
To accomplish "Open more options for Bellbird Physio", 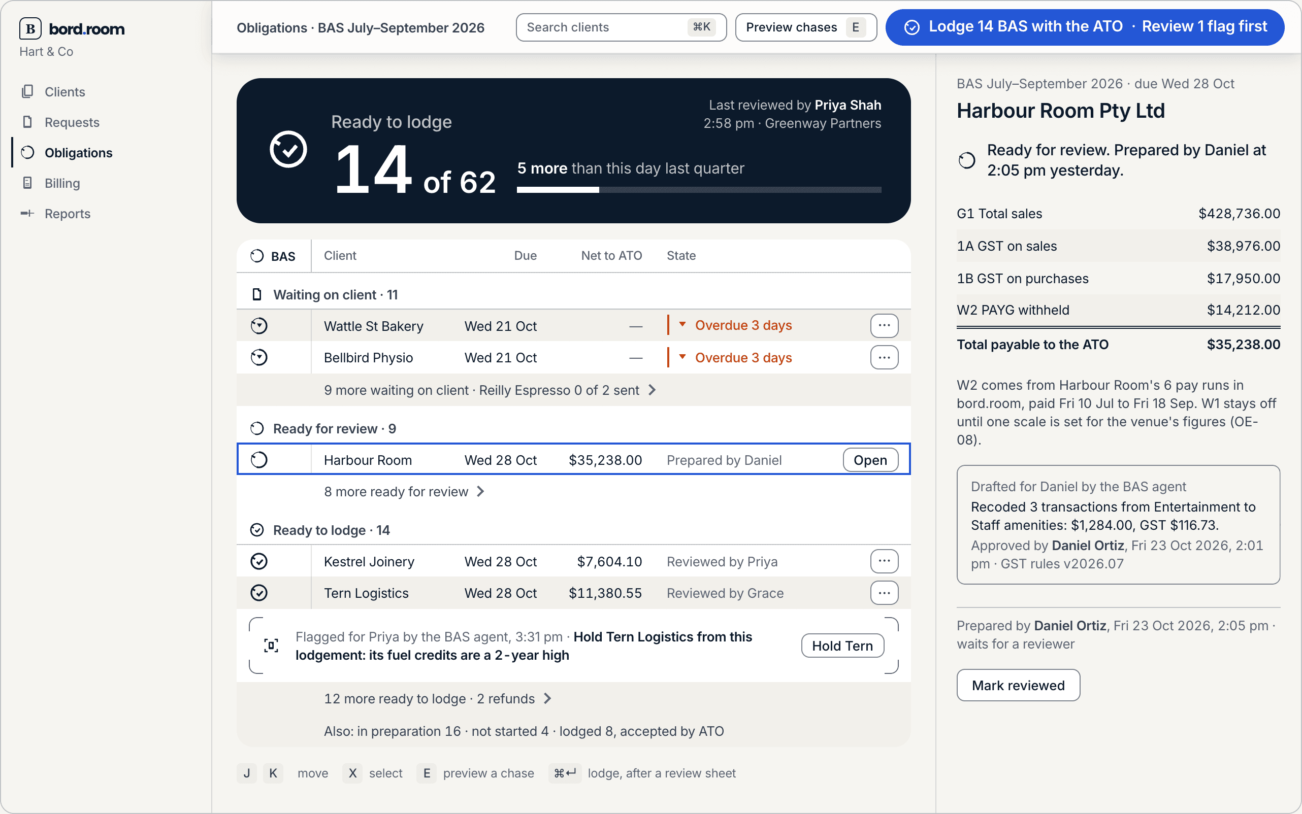I will click(x=884, y=357).
